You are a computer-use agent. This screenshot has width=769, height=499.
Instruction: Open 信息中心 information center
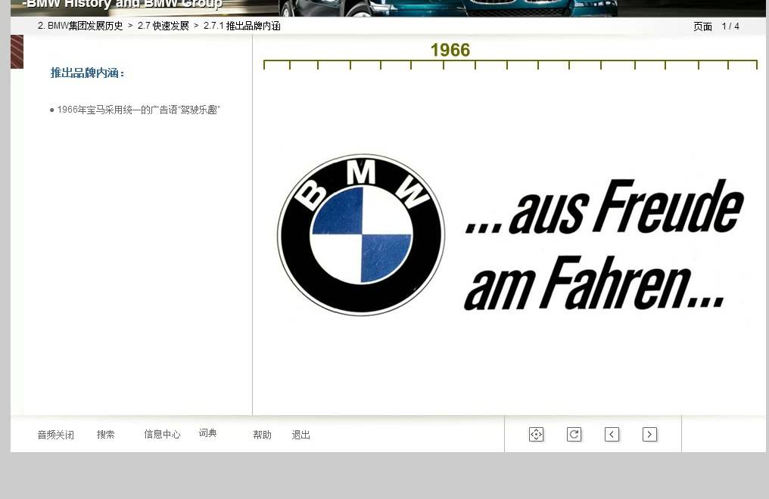(162, 435)
